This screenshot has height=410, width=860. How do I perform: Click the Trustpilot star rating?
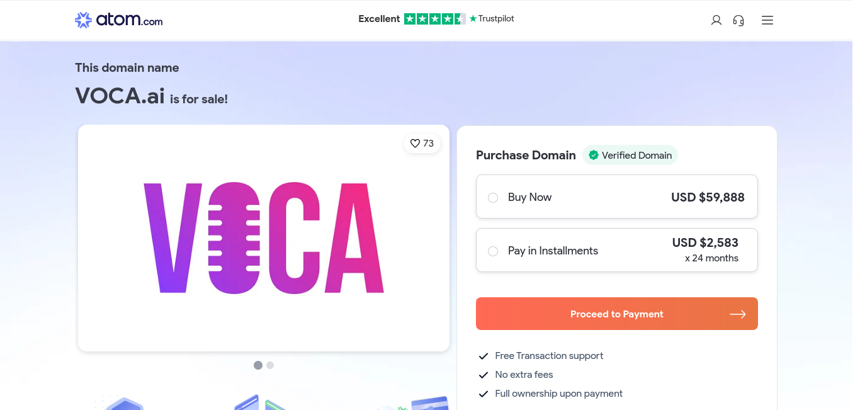coord(434,19)
